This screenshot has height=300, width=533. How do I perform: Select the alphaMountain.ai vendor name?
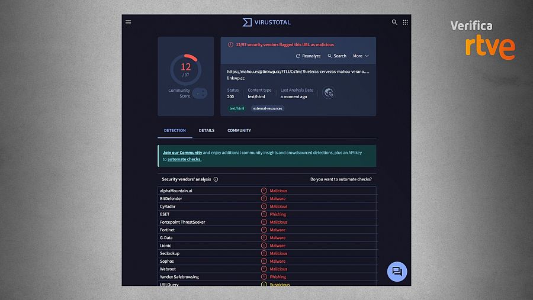[x=176, y=191]
